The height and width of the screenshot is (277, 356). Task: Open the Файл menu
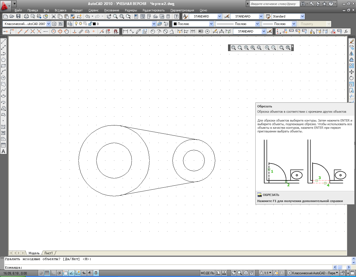coord(18,10)
